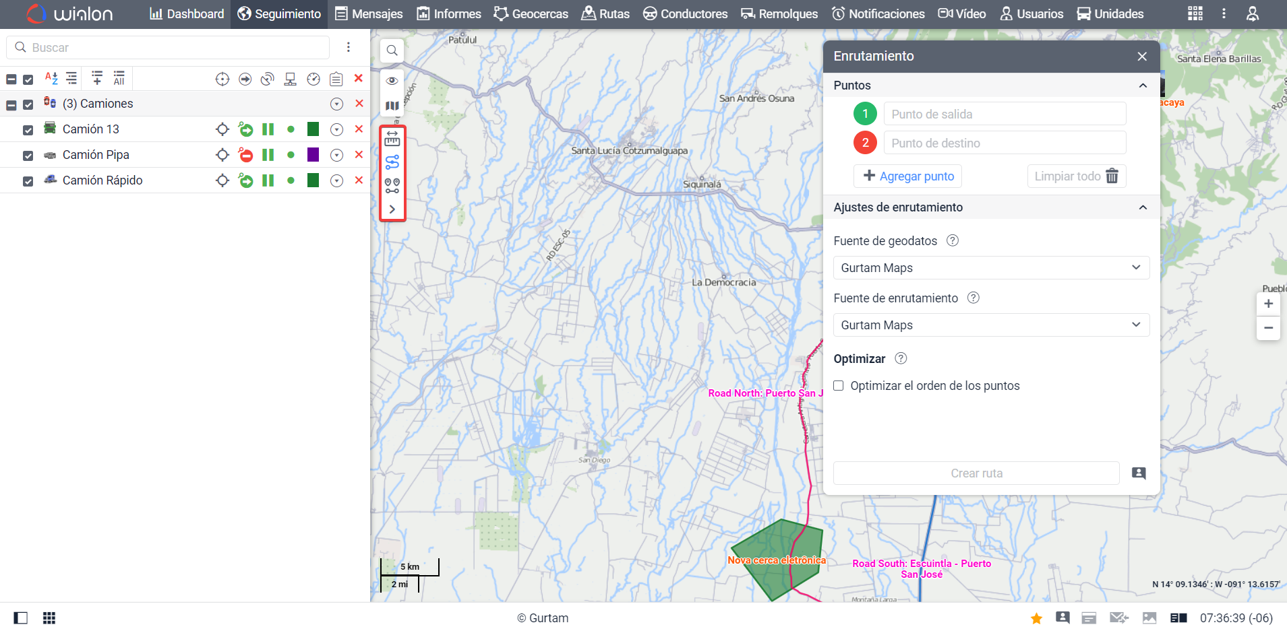Open the Geocercas tab

531,14
